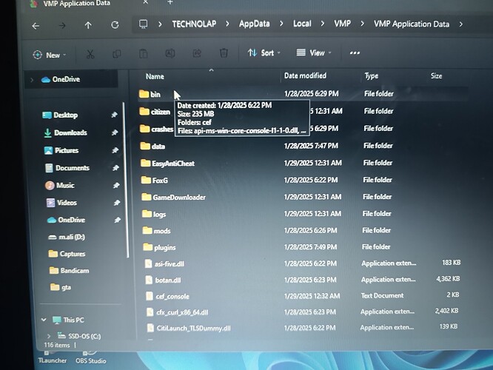Click the Cut scissors icon in toolbar
493x370 pixels.
[90, 54]
